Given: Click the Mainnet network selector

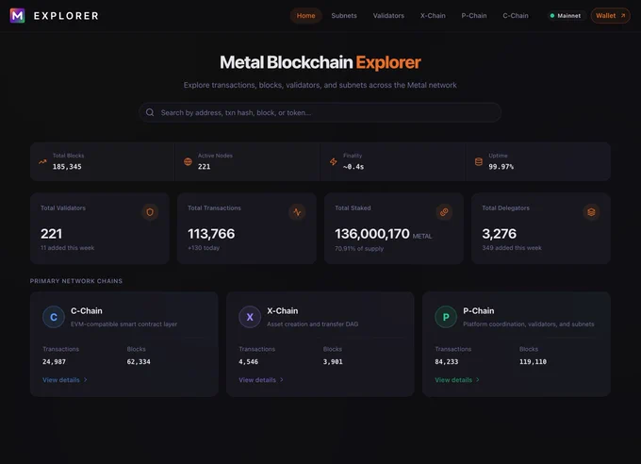Looking at the screenshot, I should (566, 15).
